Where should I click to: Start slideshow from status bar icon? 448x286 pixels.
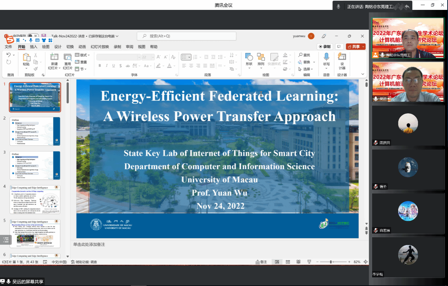(x=310, y=262)
